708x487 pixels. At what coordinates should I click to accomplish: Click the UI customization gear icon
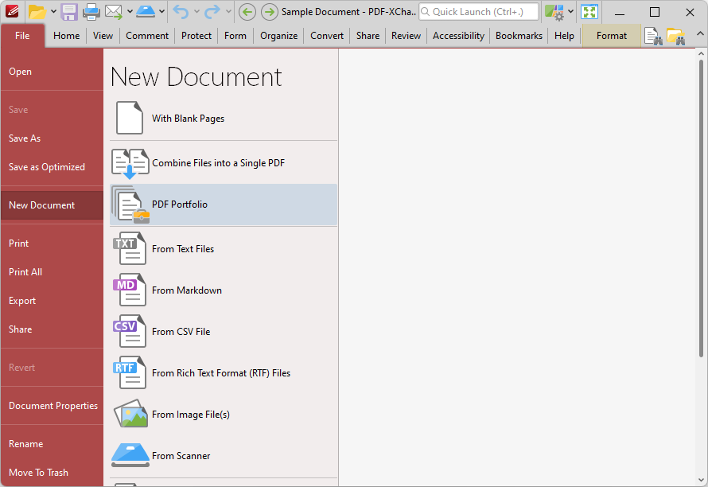pos(554,12)
